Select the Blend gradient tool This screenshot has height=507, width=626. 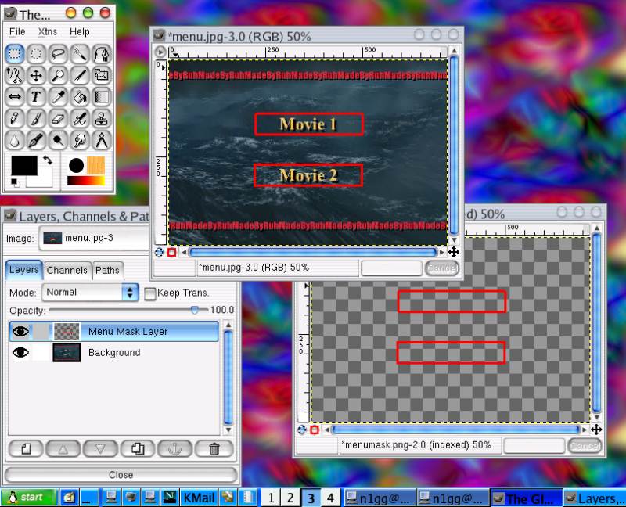tap(102, 96)
